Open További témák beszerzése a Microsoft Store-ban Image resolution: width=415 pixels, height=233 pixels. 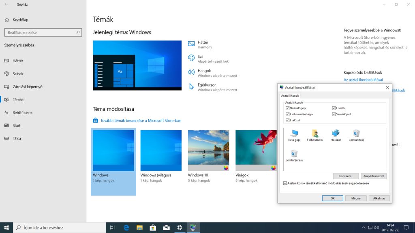pyautogui.click(x=141, y=121)
